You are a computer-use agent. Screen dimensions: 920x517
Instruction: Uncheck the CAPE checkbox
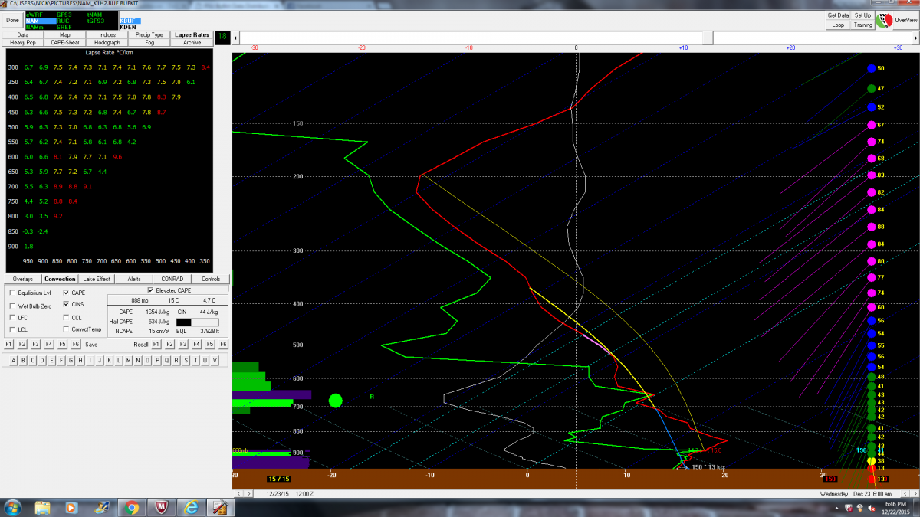click(66, 293)
